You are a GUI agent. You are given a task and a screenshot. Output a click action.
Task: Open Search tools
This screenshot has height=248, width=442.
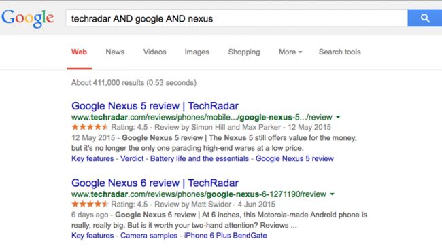[340, 52]
